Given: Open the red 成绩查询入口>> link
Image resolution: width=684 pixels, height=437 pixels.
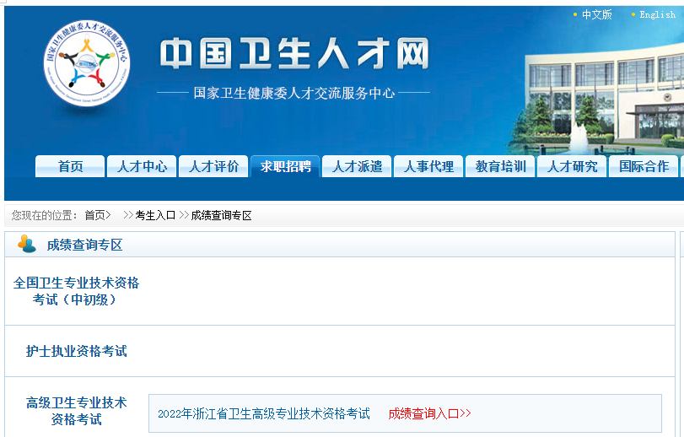Looking at the screenshot, I should click(429, 413).
